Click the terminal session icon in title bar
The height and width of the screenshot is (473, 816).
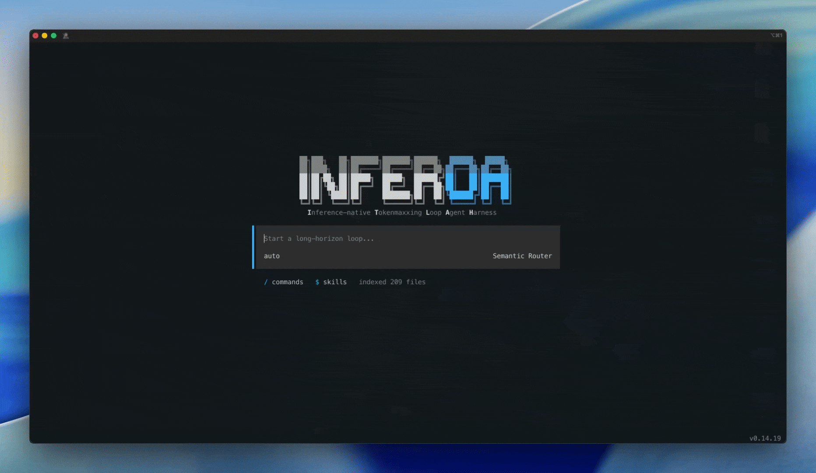66,36
